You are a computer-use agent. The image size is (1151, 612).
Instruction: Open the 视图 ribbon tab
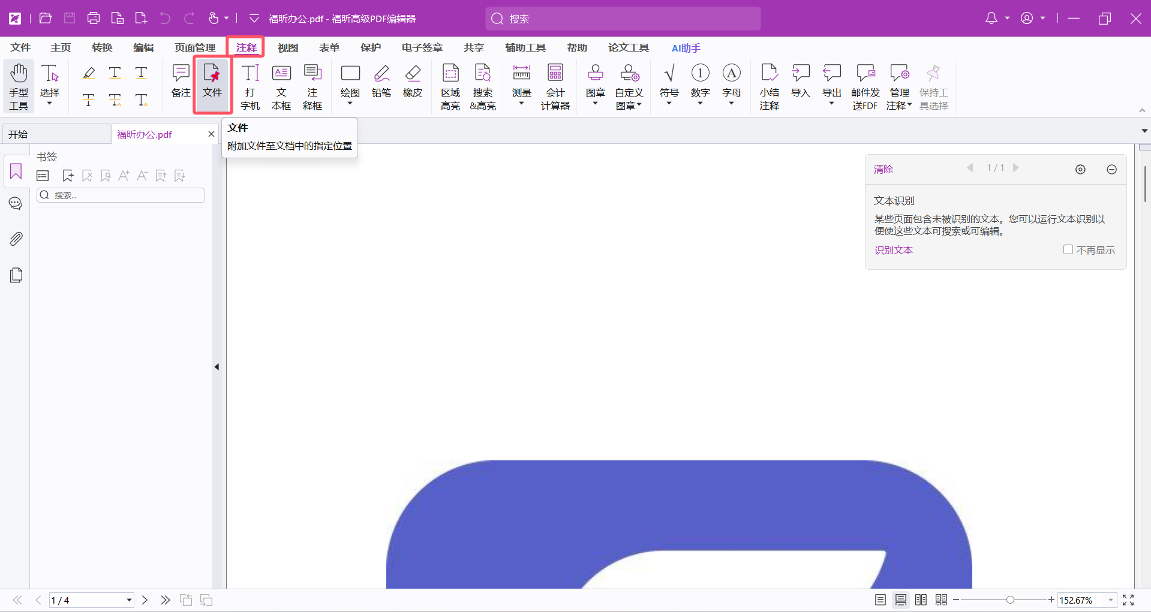288,48
